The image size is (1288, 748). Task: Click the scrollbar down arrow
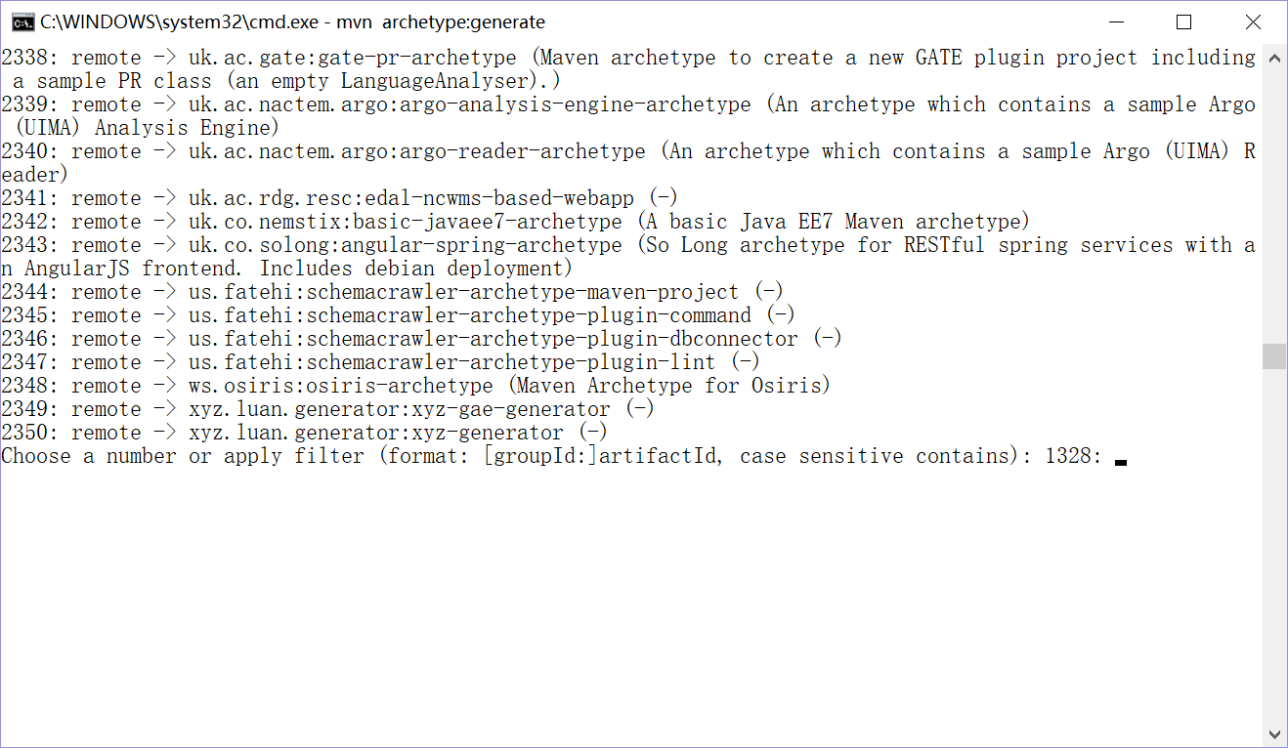click(x=1274, y=733)
